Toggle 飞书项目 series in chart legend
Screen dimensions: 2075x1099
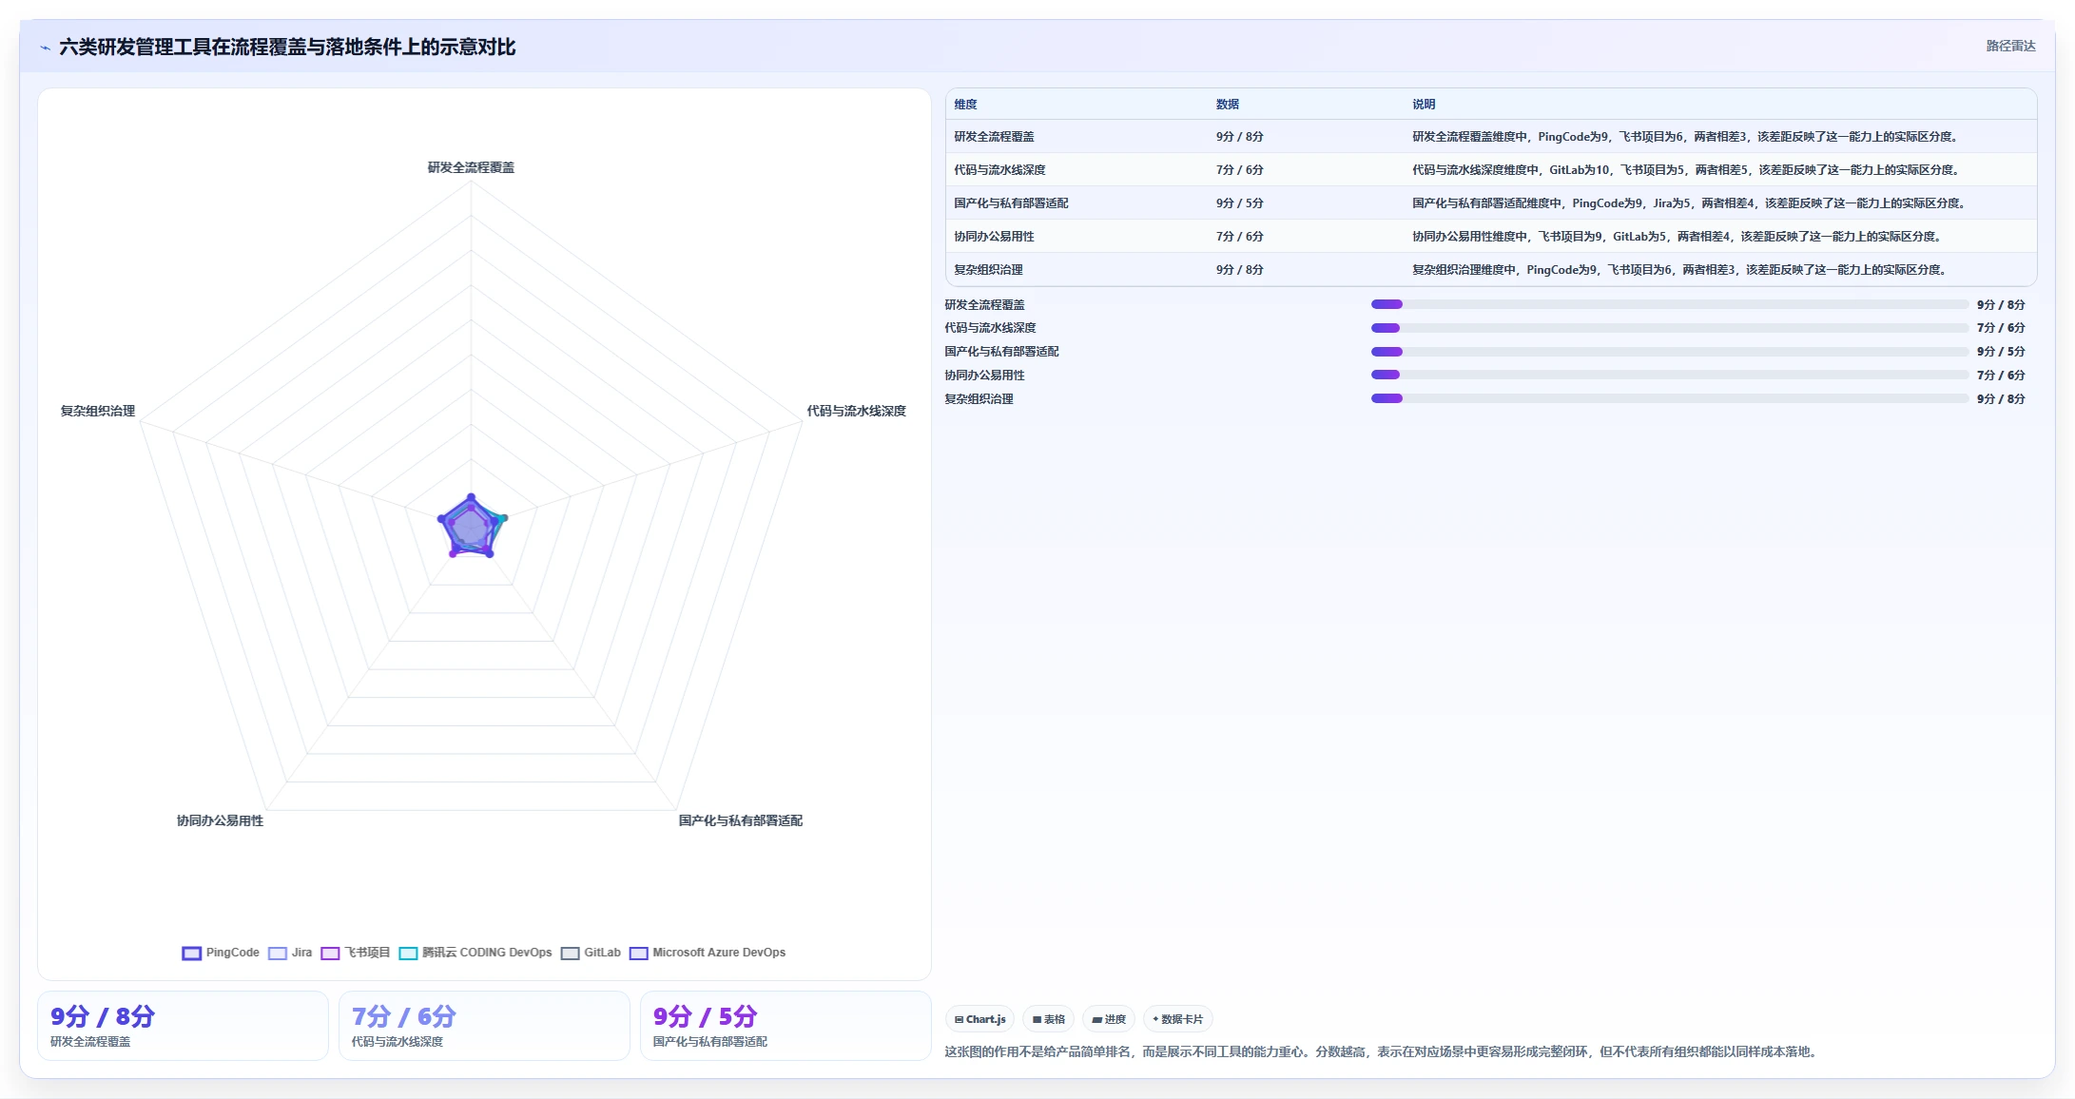point(356,953)
